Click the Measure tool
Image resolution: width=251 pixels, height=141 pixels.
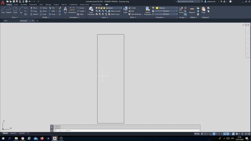click(x=192, y=10)
